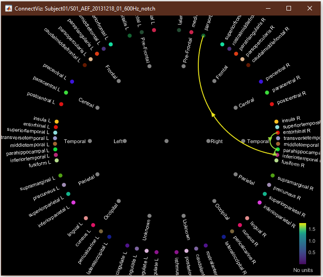Image resolution: width=323 pixels, height=277 pixels.
Task: Click the central root node of graph
Action: tap(166, 141)
